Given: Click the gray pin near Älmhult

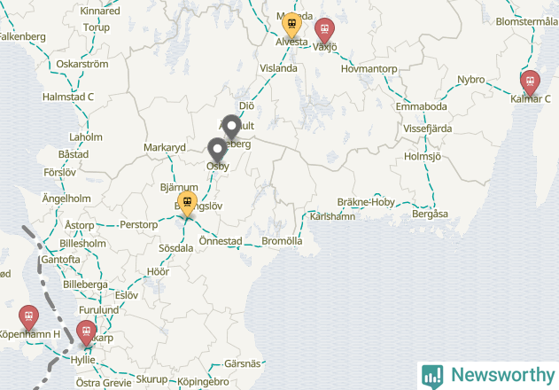Looking at the screenshot, I should pyautogui.click(x=232, y=127).
